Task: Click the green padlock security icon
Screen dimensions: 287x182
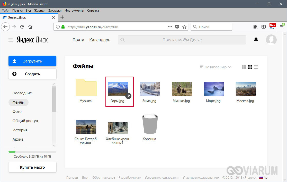Action: tap(63, 27)
